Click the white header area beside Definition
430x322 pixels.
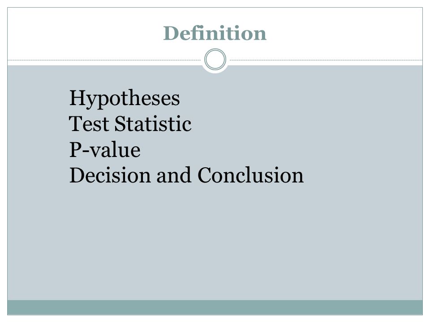343,33
